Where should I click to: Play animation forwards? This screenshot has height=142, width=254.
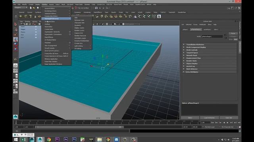pos(227,123)
